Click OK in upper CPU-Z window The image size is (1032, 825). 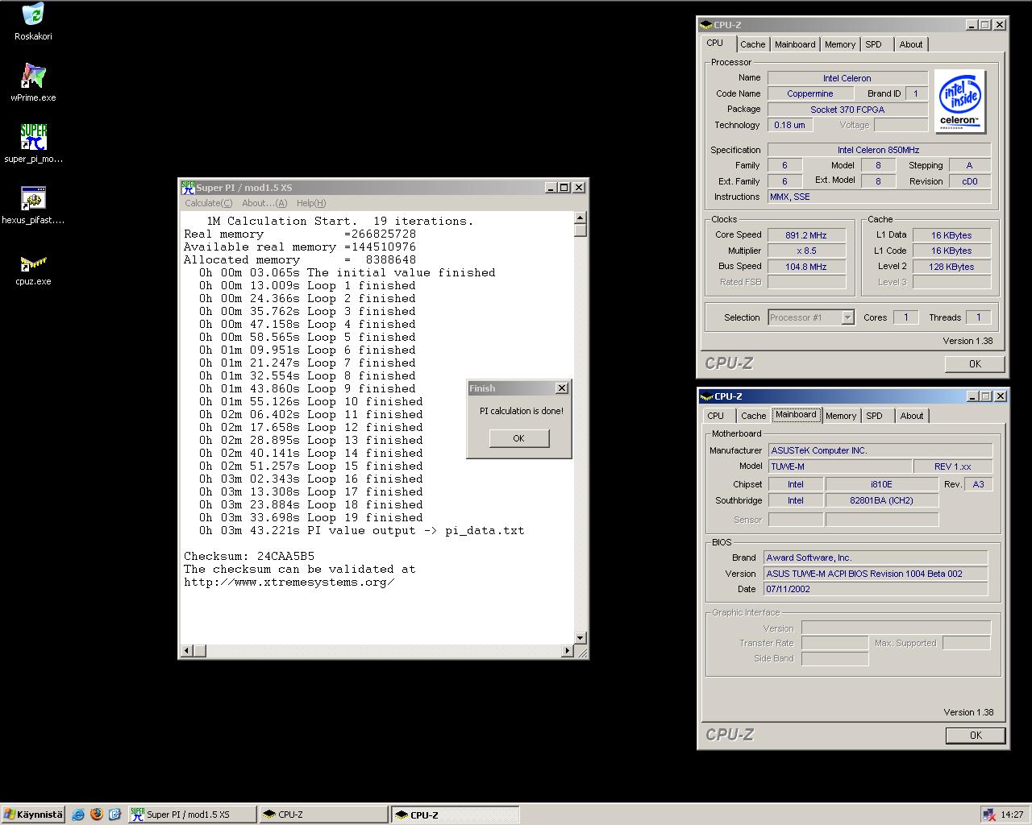[975, 364]
